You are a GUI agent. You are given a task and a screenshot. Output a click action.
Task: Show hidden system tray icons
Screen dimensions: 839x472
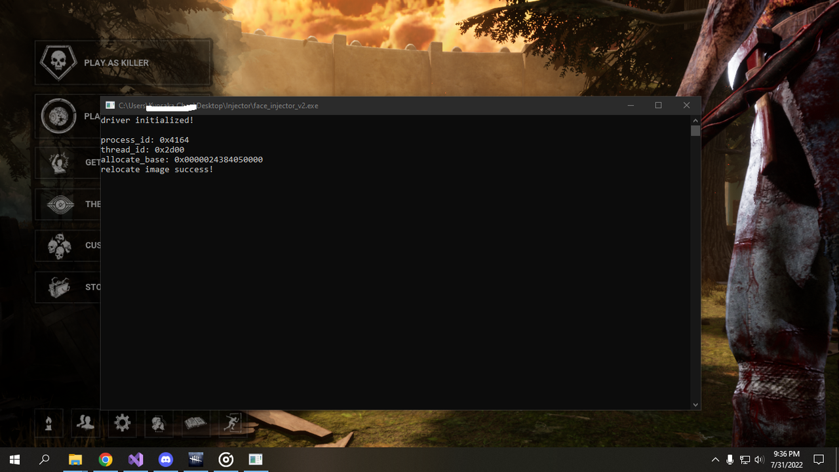point(715,460)
